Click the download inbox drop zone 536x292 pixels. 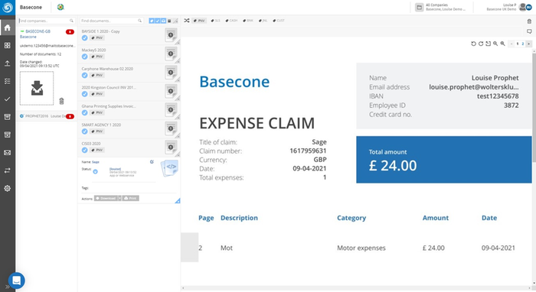coord(37,88)
